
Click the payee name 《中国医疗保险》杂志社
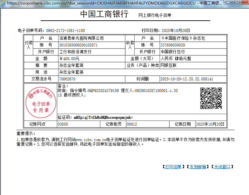coord(183,38)
